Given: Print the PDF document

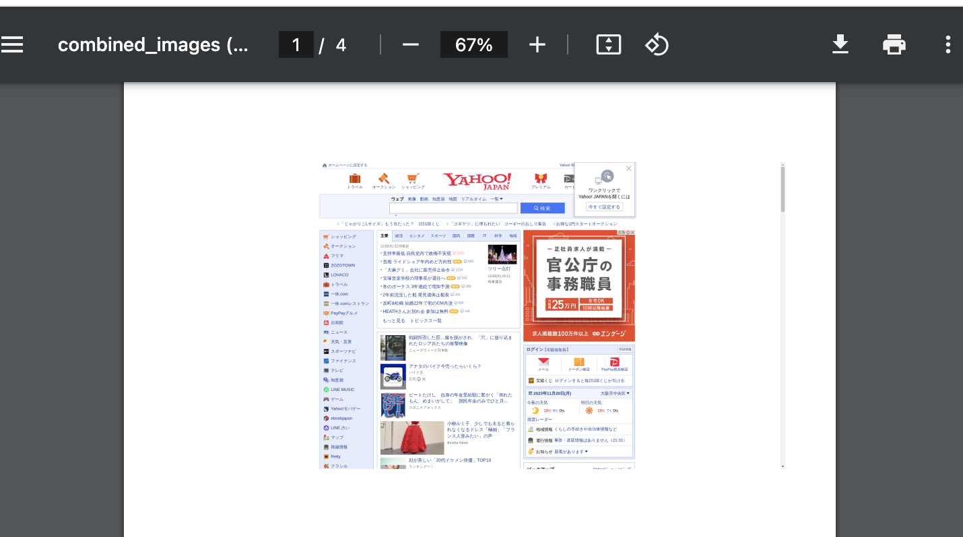Looking at the screenshot, I should (894, 45).
